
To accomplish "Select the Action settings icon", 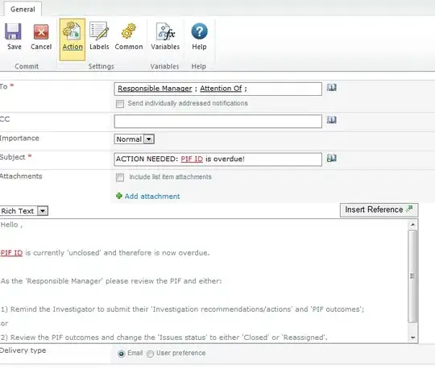I will tap(72, 31).
